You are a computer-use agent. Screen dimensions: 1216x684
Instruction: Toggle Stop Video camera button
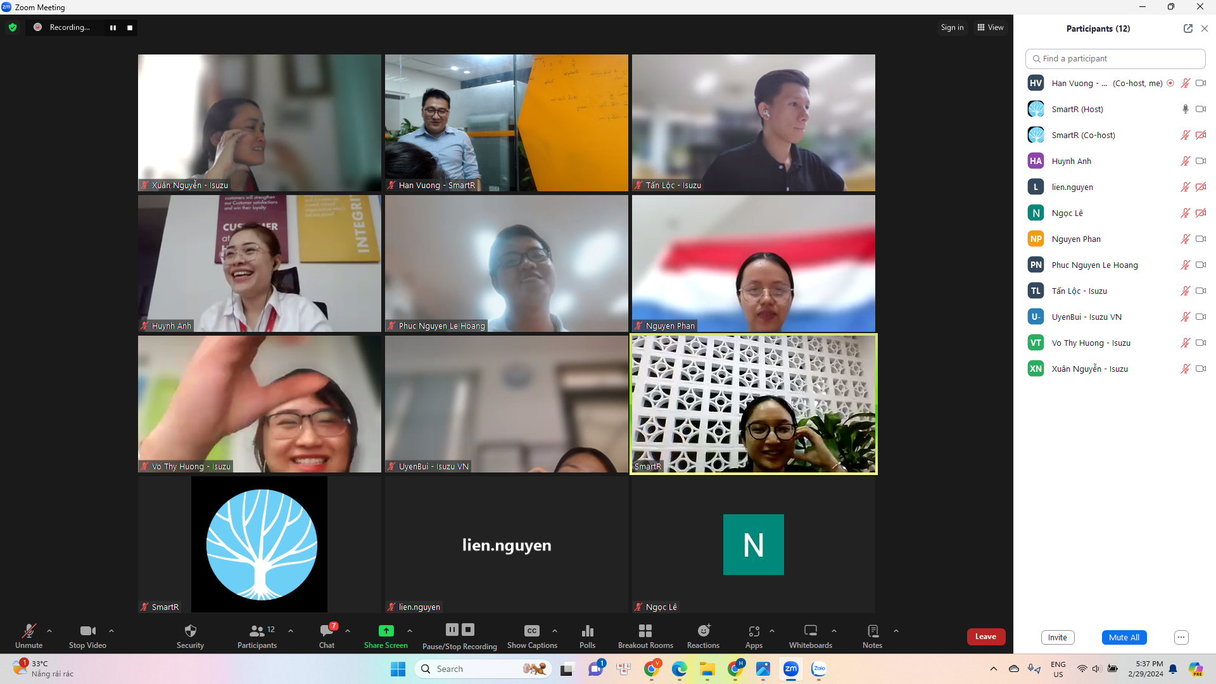point(87,631)
